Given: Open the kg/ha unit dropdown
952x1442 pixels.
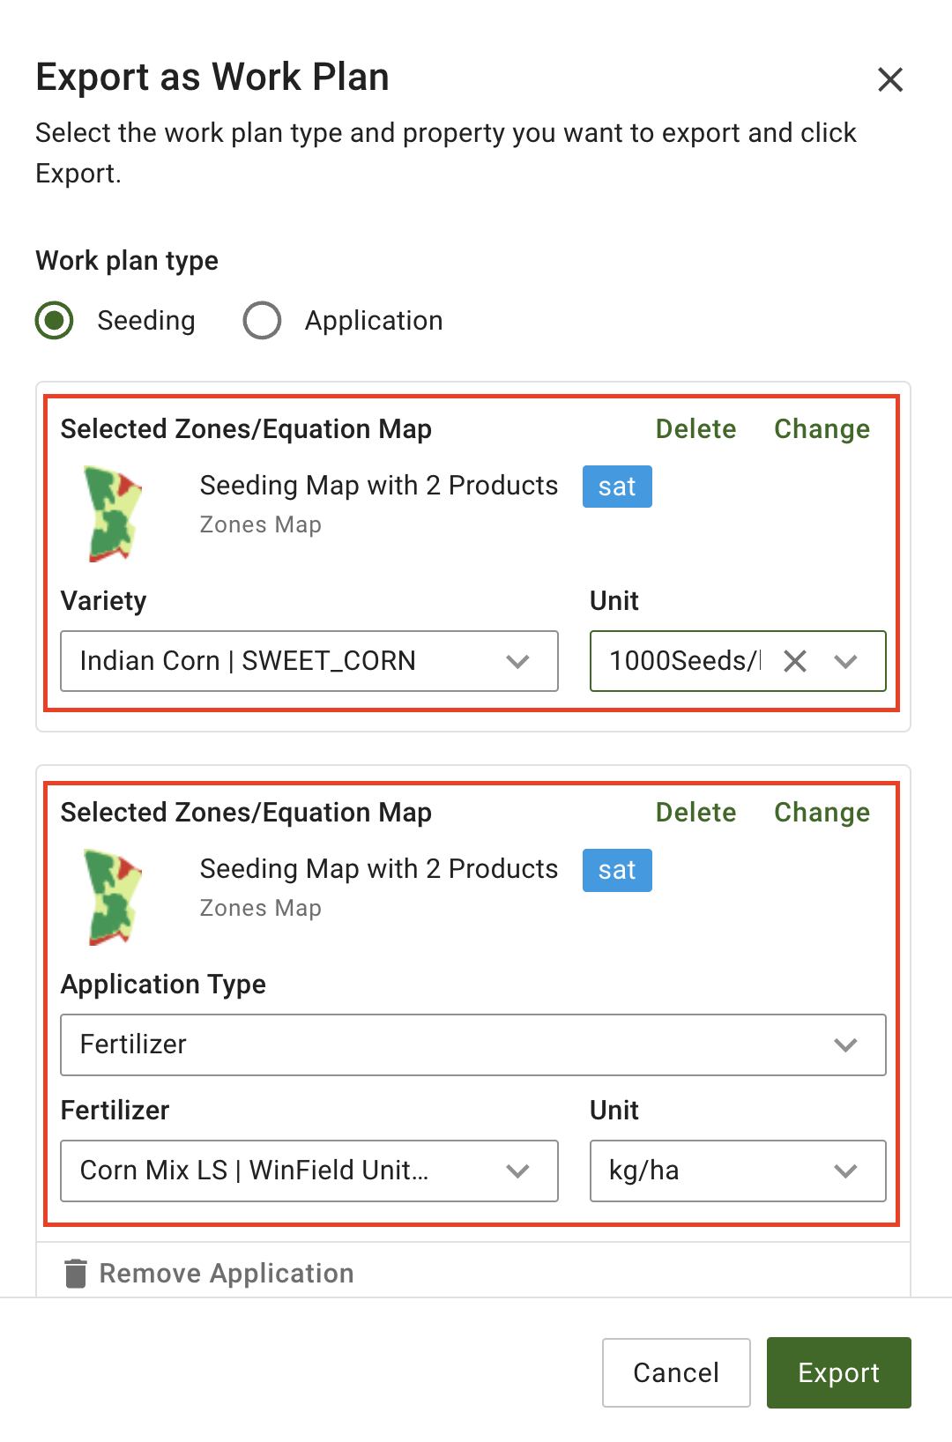Looking at the screenshot, I should pyautogui.click(x=737, y=1171).
